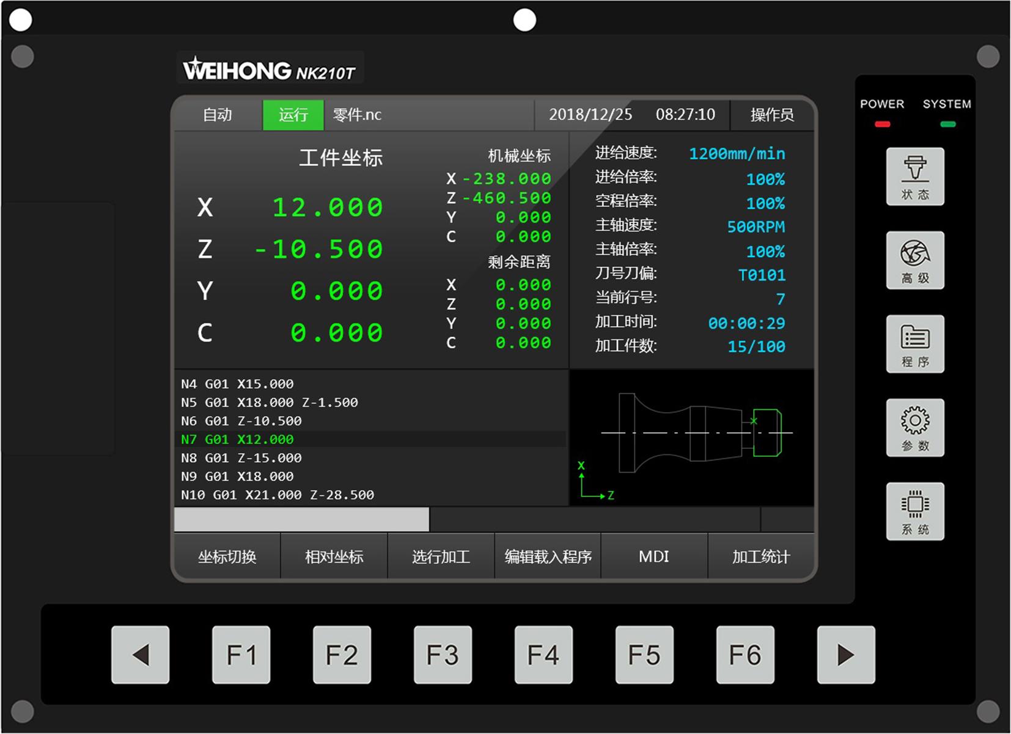Screen dimensions: 1011x734
Task: Click the F5 function key
Action: pyautogui.click(x=644, y=655)
